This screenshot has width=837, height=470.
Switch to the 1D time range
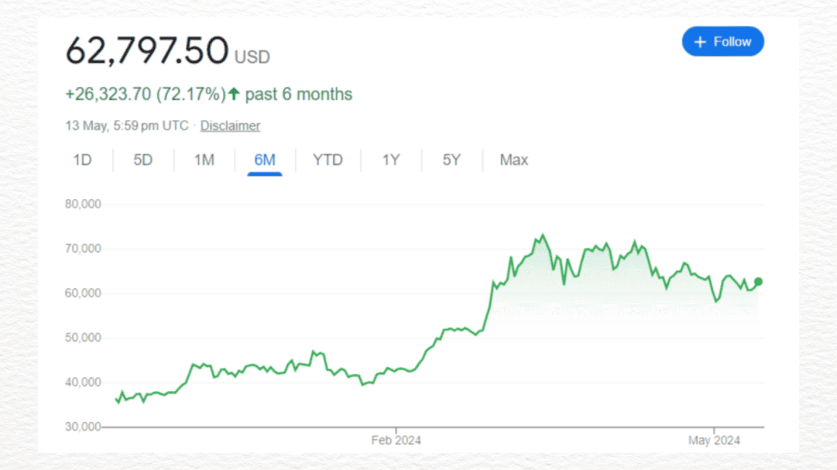coord(82,160)
